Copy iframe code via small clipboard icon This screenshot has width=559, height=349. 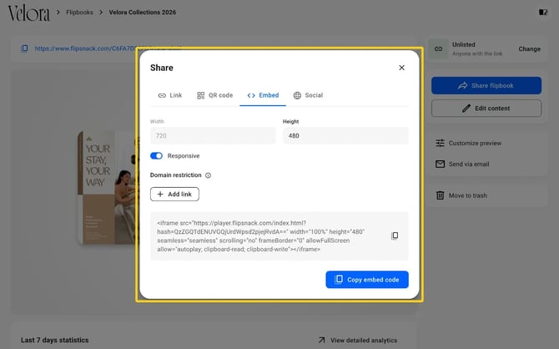[x=395, y=236]
